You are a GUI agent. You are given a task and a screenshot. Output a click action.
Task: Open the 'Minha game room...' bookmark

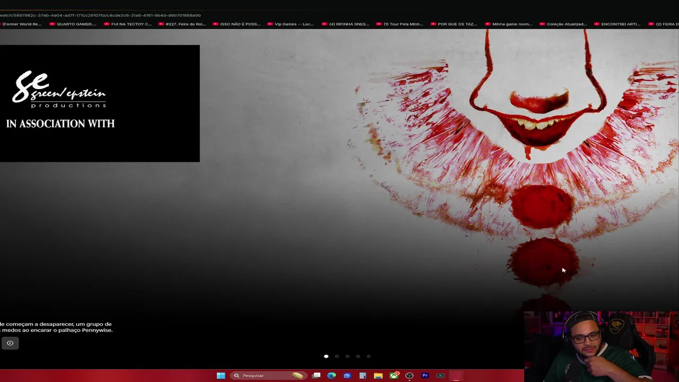(509, 24)
